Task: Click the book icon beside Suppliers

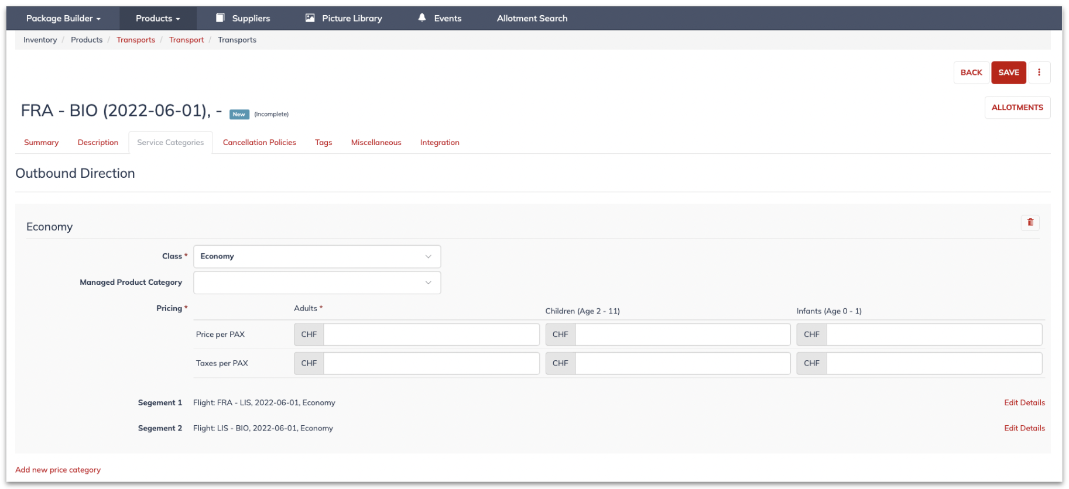Action: pyautogui.click(x=220, y=18)
